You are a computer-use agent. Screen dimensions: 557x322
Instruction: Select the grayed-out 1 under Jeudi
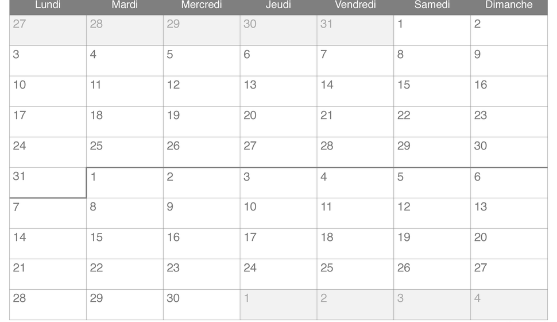click(x=278, y=305)
